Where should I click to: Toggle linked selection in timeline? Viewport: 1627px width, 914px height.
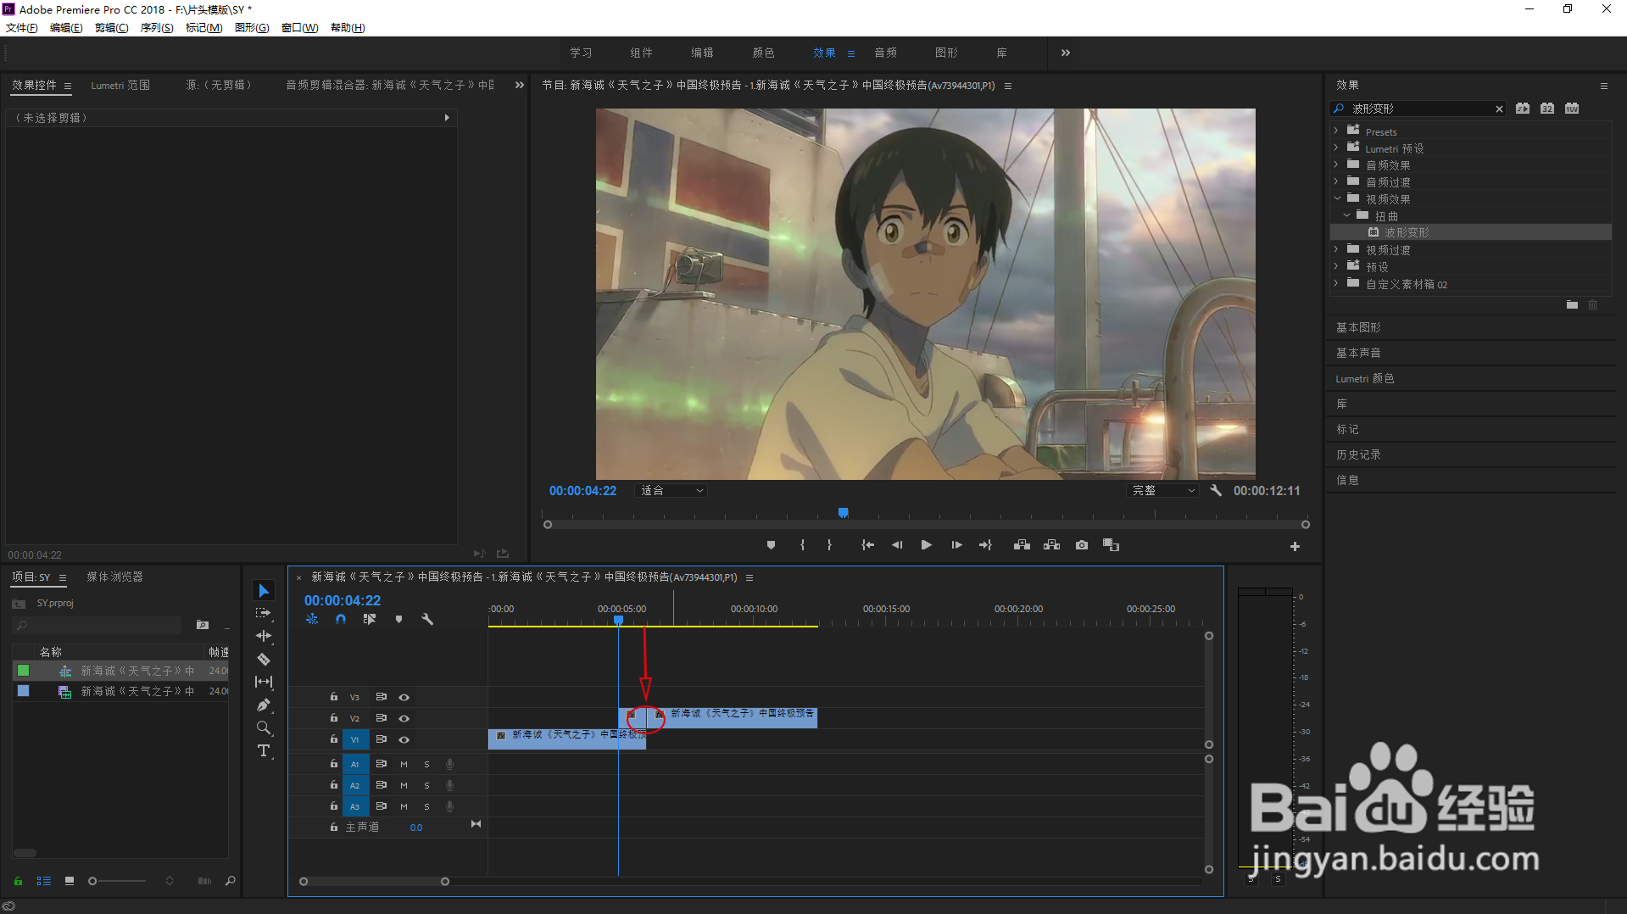pos(370,619)
